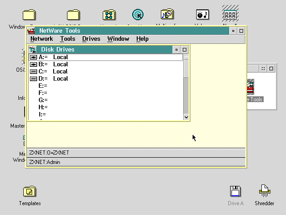
Task: Click the Disk Drives title bar
Action: 104,50
